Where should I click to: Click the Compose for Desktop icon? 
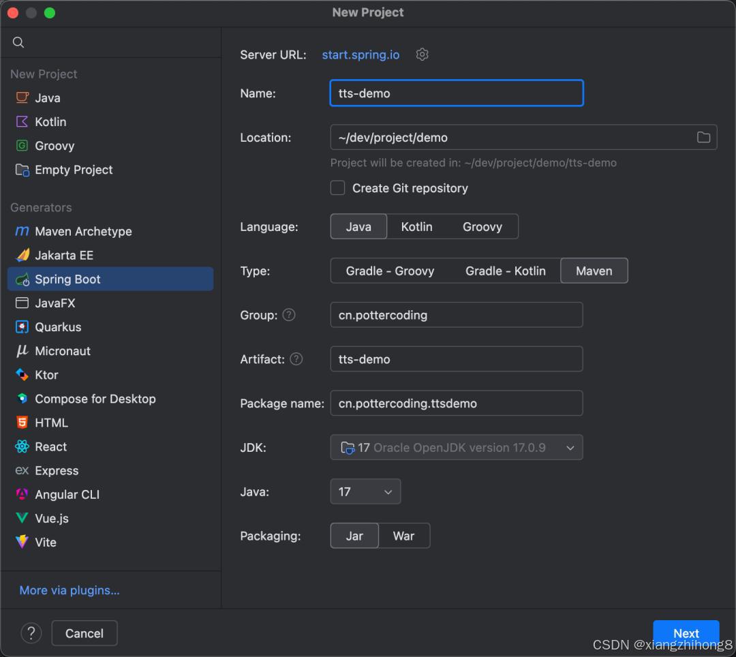pyautogui.click(x=22, y=399)
